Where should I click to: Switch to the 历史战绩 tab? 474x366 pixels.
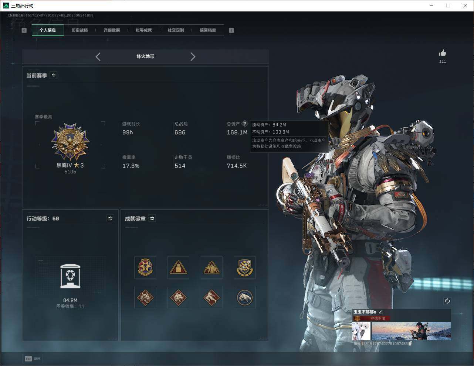click(x=79, y=30)
